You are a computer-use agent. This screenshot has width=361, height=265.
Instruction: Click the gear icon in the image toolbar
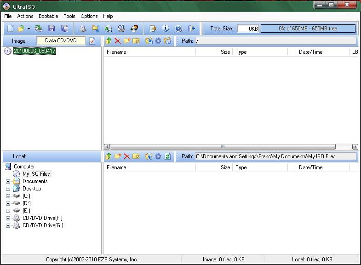(158, 41)
